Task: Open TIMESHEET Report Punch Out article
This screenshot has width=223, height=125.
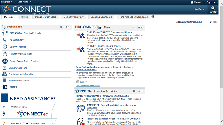Action: coord(111,106)
